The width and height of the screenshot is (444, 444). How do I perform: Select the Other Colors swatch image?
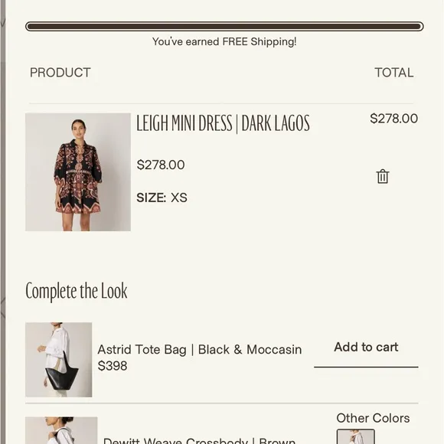click(x=356, y=436)
